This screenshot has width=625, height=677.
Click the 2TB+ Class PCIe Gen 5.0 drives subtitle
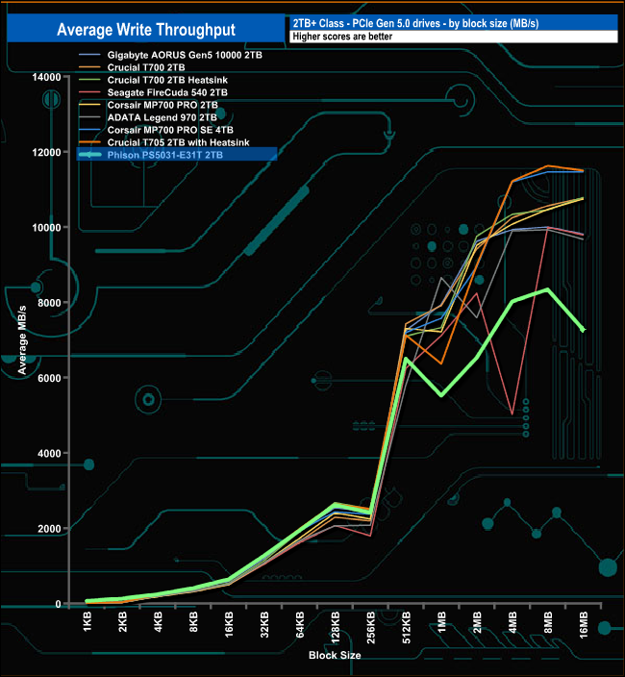pos(415,23)
